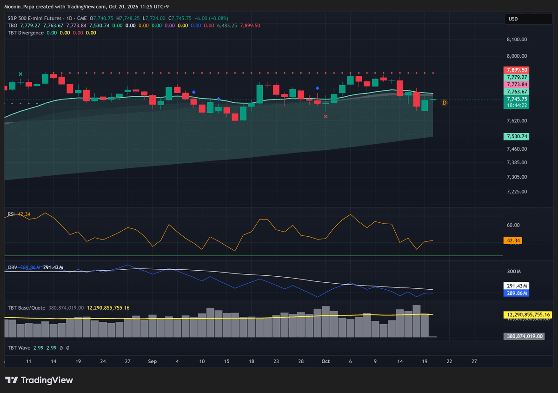Click the gray 380,874,019.00 axis label
Viewport: 558px width, 393px height.
coord(524,336)
